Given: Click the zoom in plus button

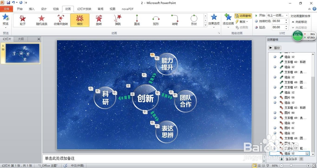Looking at the screenshot, I should tap(308, 165).
